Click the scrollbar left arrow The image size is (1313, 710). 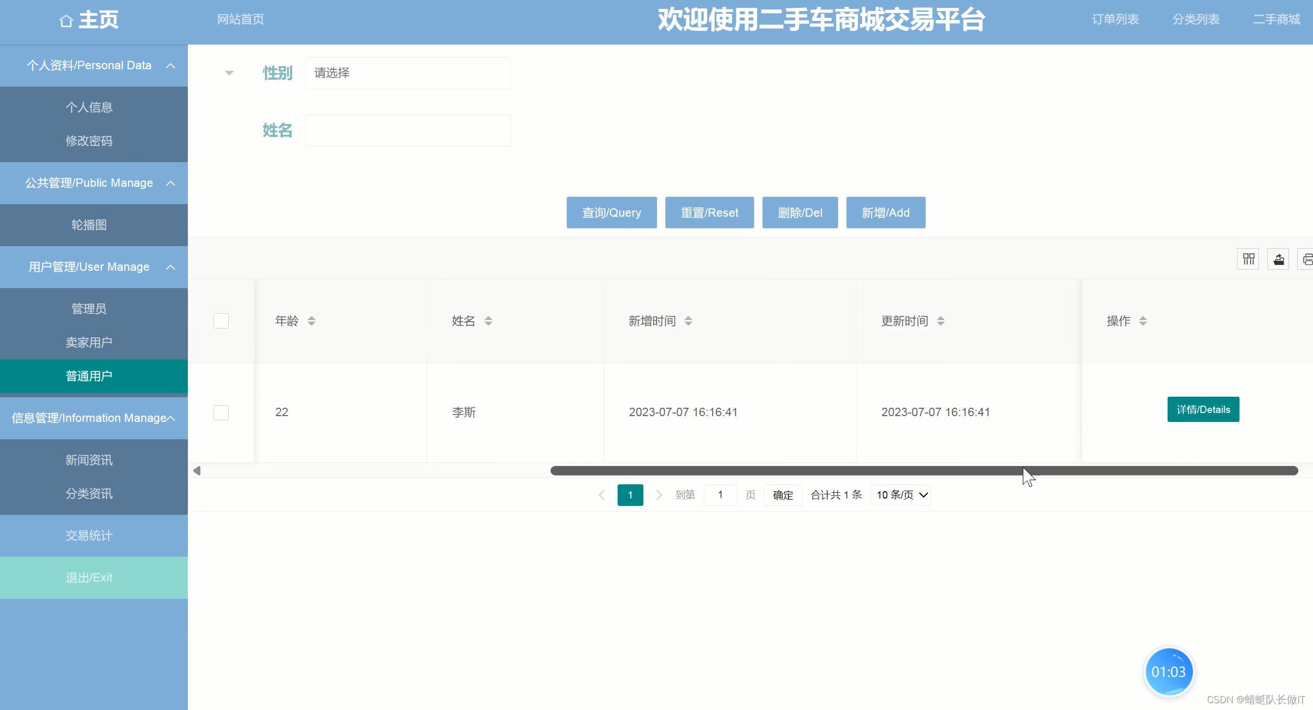(x=197, y=471)
